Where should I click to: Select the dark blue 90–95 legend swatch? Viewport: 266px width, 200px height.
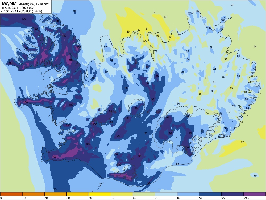[x=210, y=194]
